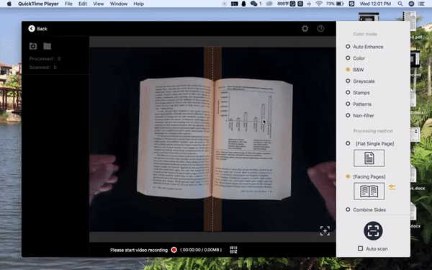This screenshot has height=270, width=432.
Task: Select Auto Enhance color mode
Action: (x=364, y=47)
